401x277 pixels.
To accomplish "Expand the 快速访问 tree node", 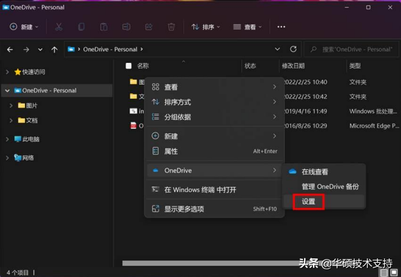I will pyautogui.click(x=8, y=72).
